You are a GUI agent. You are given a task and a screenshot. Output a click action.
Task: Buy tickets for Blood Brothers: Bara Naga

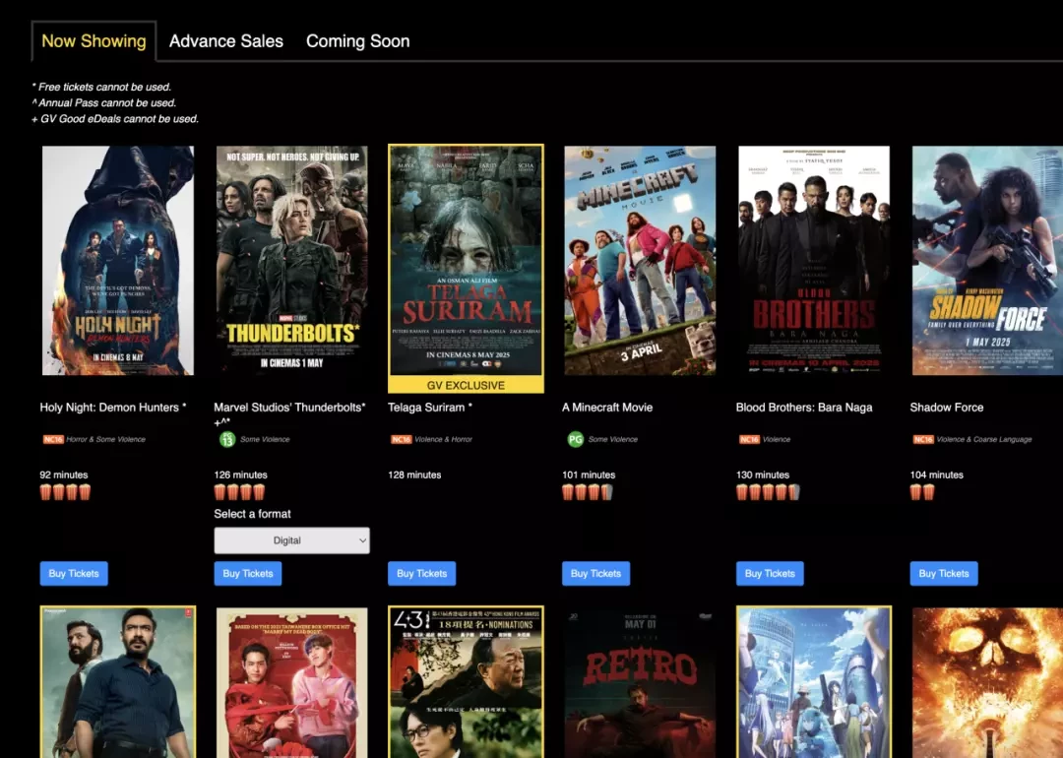pos(770,574)
